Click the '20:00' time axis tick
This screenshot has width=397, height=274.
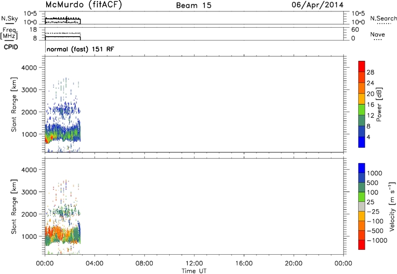click(294, 264)
